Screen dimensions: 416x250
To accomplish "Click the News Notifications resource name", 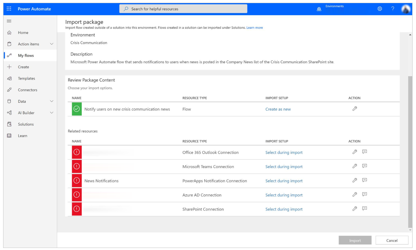I will tap(101, 181).
